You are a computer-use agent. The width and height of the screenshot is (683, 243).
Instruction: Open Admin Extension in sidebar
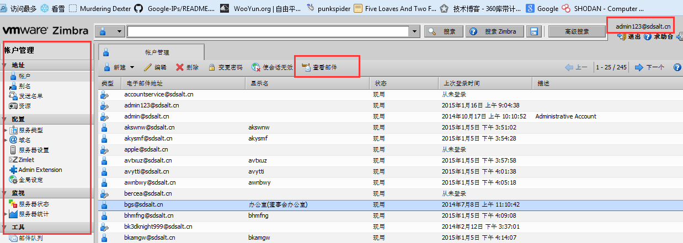[x=40, y=170]
